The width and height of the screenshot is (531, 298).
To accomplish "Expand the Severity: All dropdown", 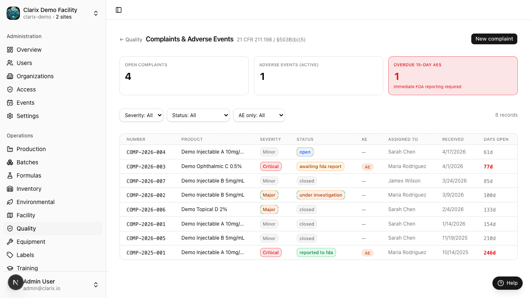I will [141, 115].
